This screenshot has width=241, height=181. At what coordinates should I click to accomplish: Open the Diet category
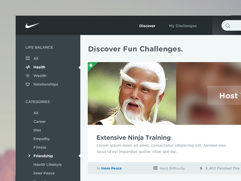(x=37, y=130)
